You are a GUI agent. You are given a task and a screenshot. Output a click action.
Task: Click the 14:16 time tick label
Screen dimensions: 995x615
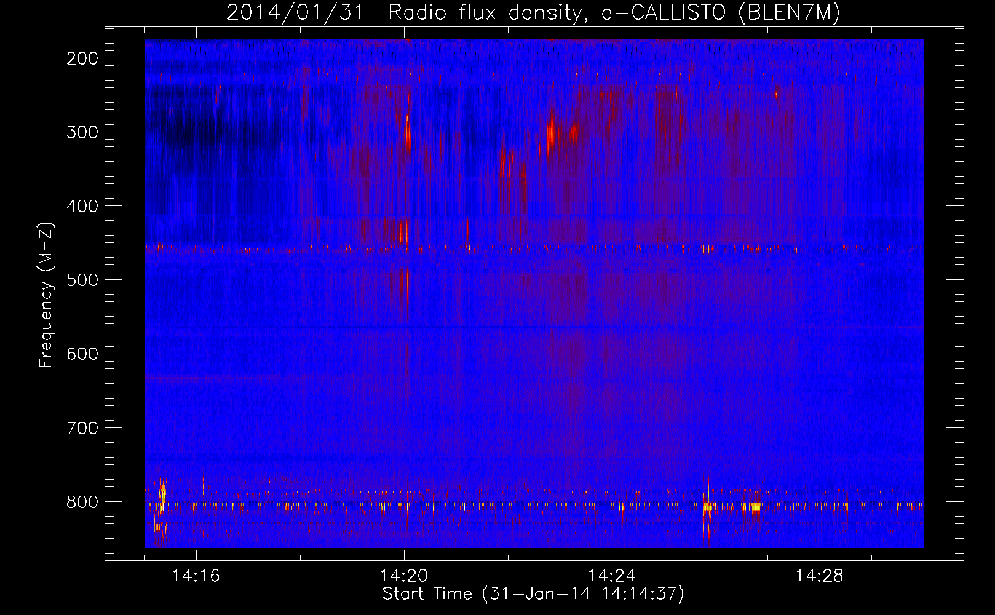196,576
